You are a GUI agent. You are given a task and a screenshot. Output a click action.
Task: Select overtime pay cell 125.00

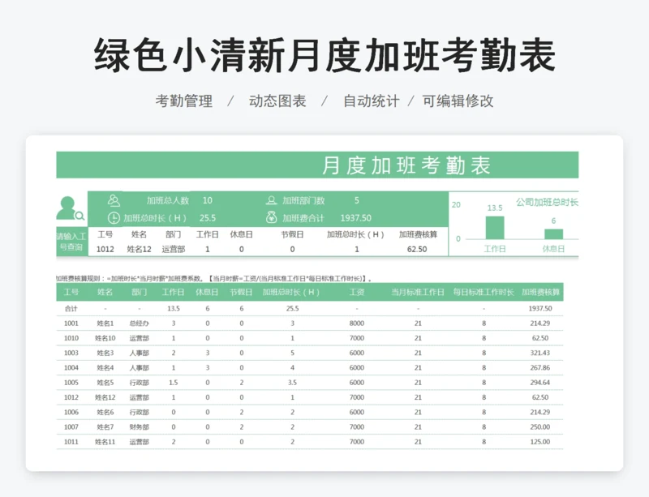tap(540, 442)
